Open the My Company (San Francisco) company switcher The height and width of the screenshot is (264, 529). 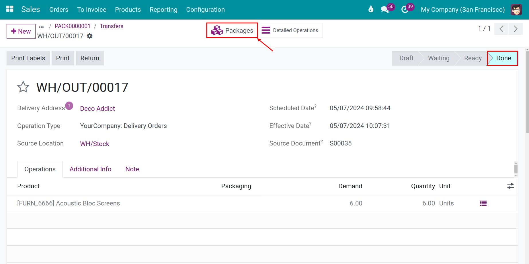463,9
